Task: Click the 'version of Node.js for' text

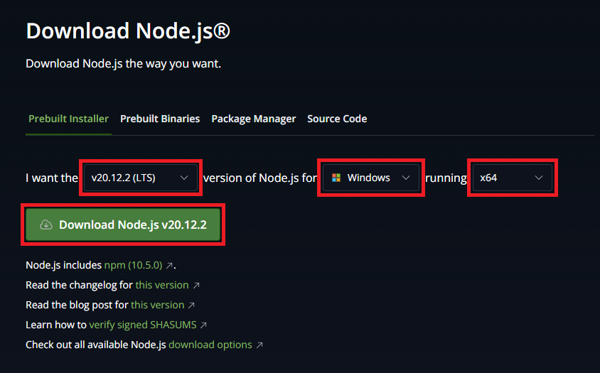Action: coord(260,178)
